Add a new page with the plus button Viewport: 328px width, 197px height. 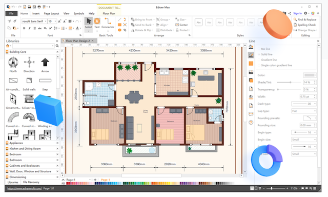(95, 180)
